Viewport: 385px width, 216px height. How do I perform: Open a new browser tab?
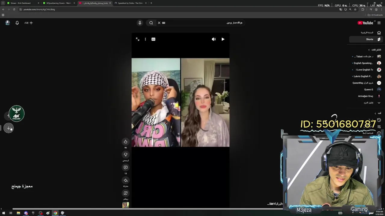[151, 3]
